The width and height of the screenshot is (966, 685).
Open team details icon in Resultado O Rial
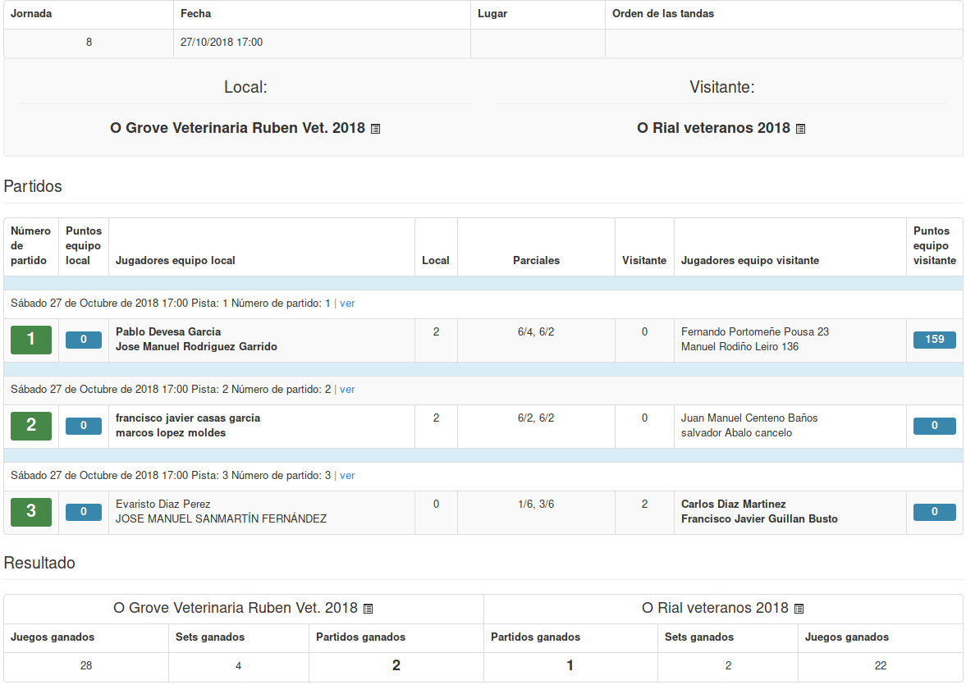pos(799,609)
